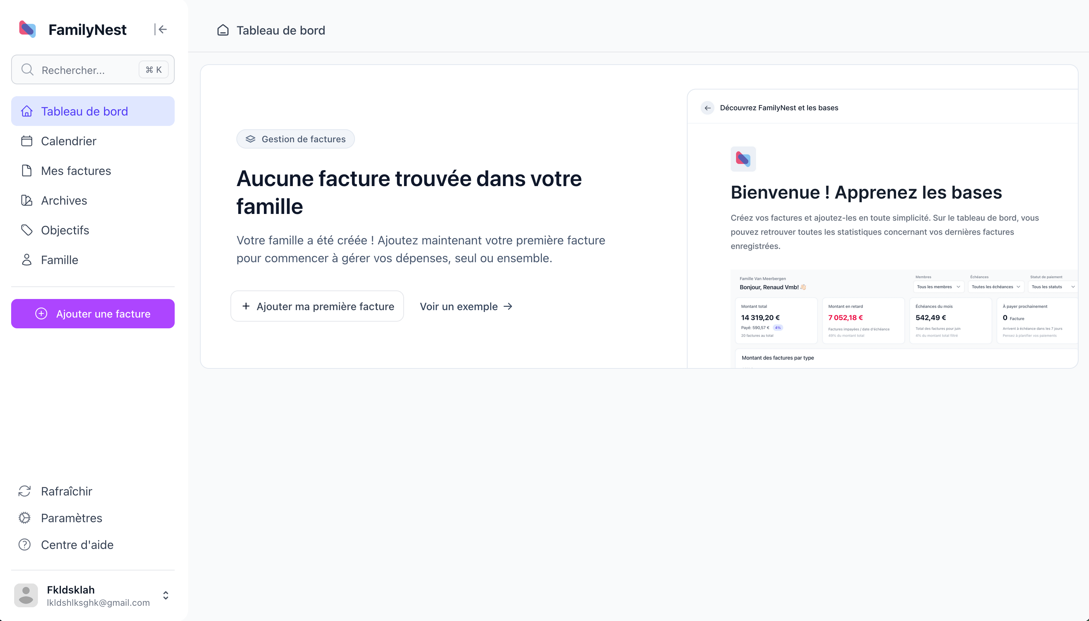This screenshot has width=1089, height=621.
Task: Open the Centre d'aide help icon
Action: point(25,544)
